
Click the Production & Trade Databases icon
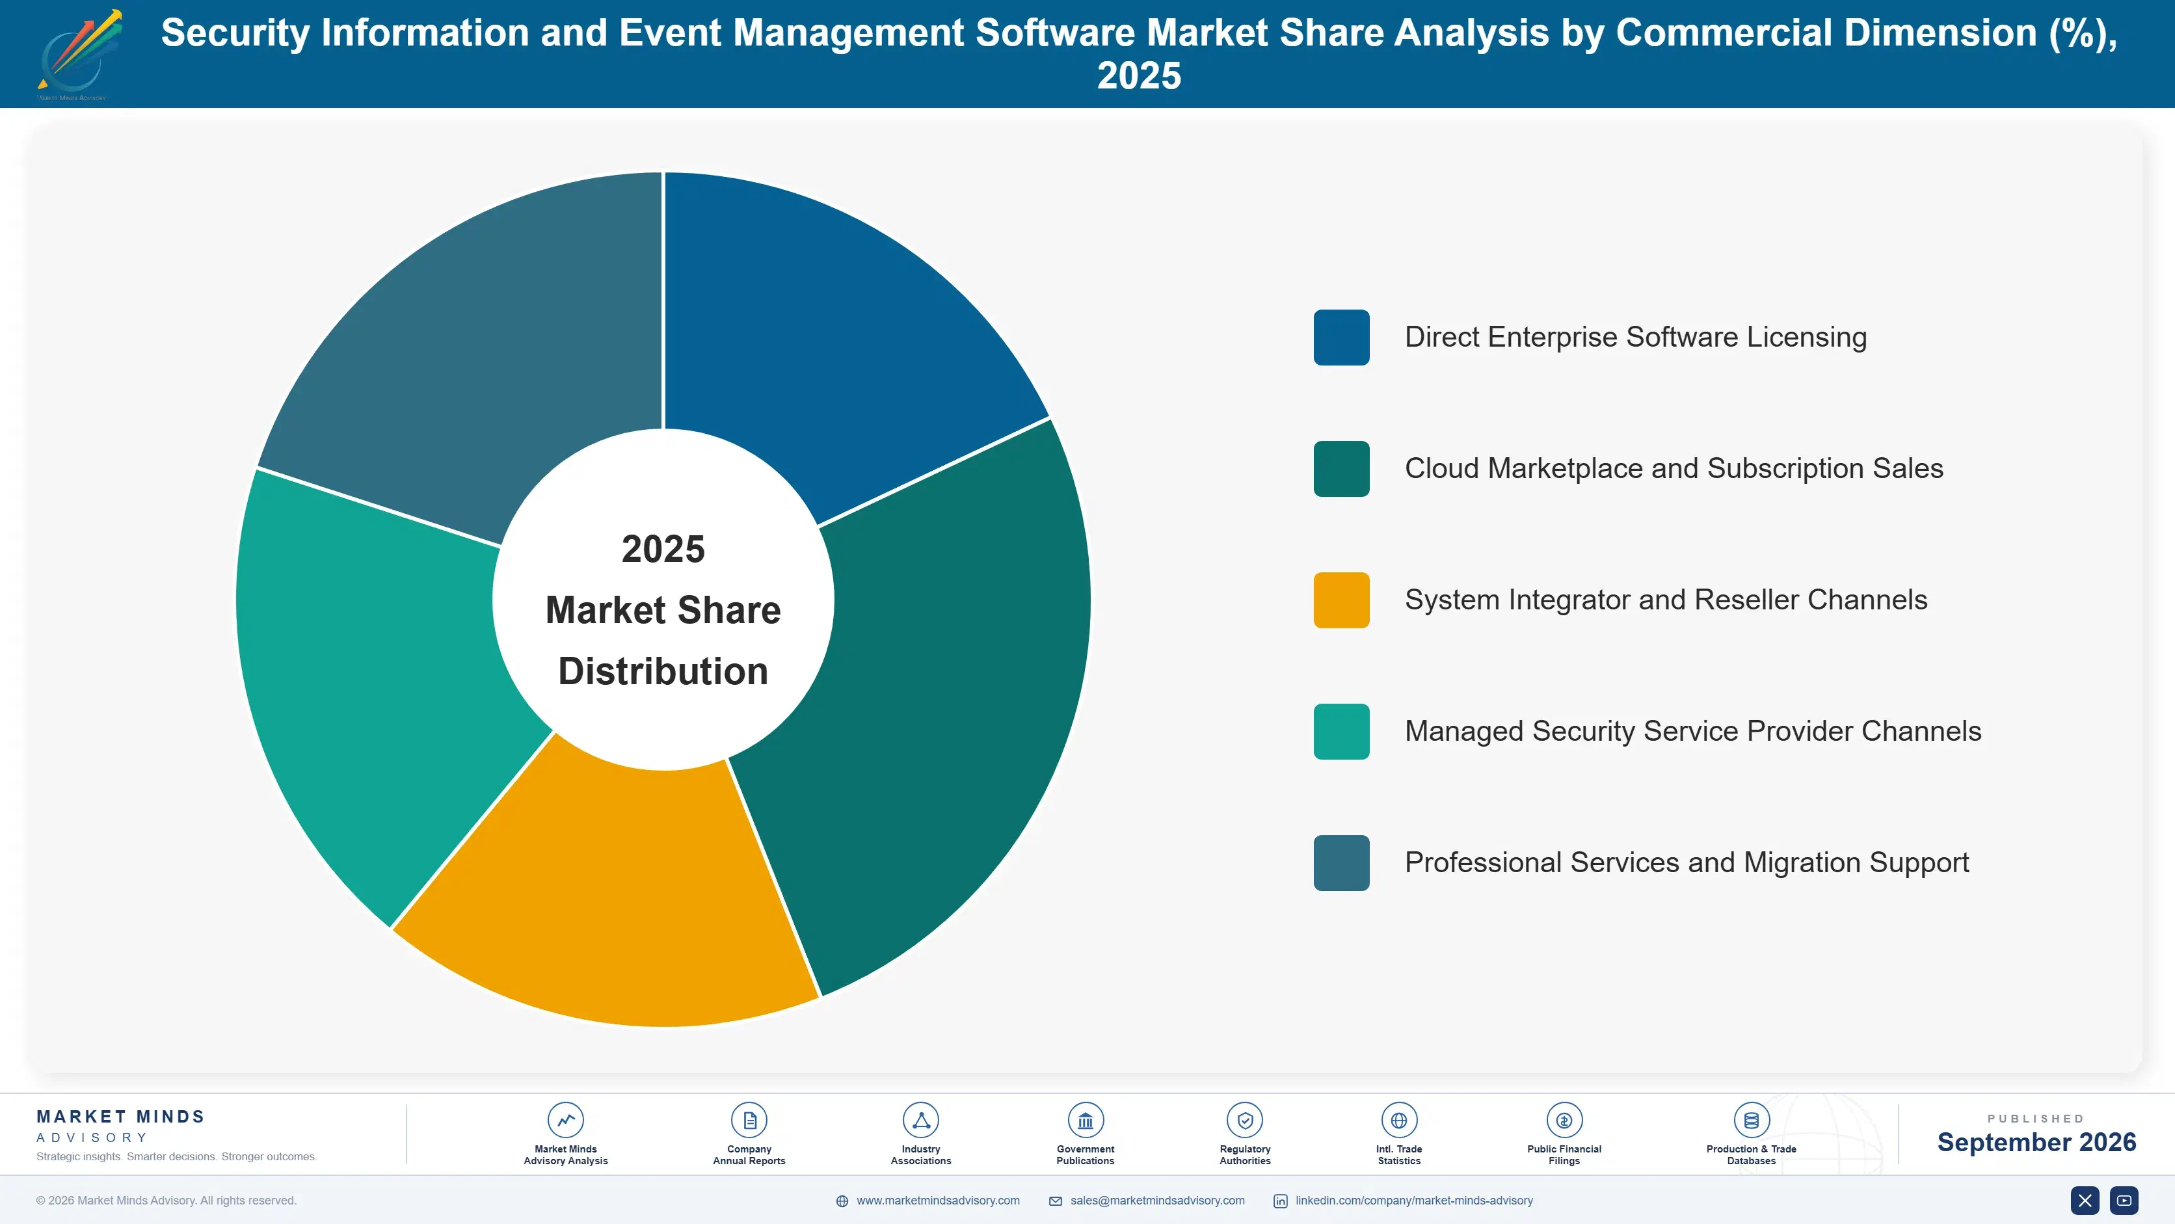[x=1751, y=1120]
